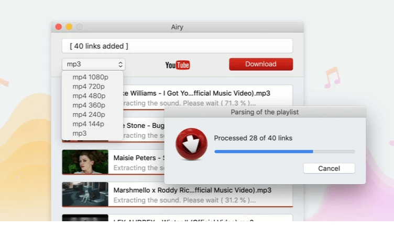Cancel the playlist parsing
Viewport: 394px width, 239px height.
(329, 169)
